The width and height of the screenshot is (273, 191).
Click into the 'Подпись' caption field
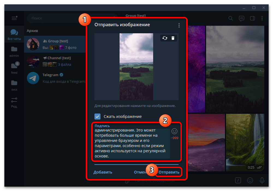(x=132, y=143)
